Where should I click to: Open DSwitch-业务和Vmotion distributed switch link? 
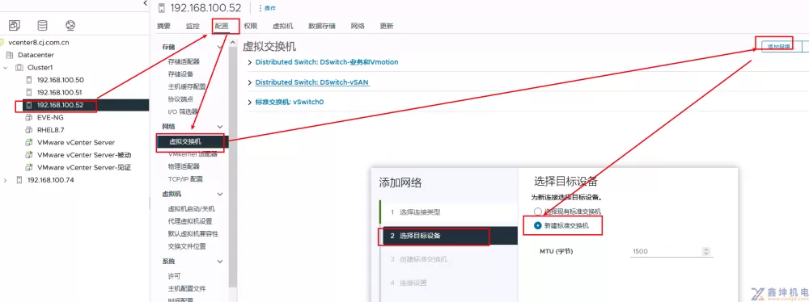(327, 62)
